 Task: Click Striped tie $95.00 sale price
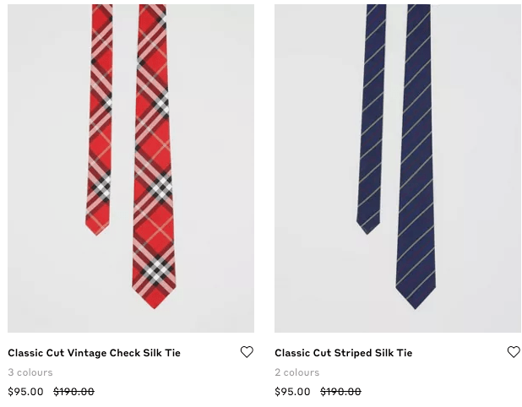coord(292,392)
